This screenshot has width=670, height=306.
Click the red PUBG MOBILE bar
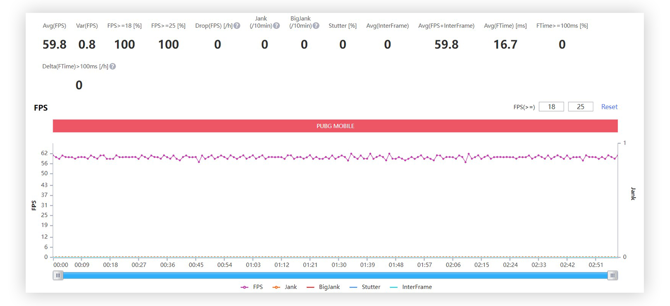tap(335, 126)
